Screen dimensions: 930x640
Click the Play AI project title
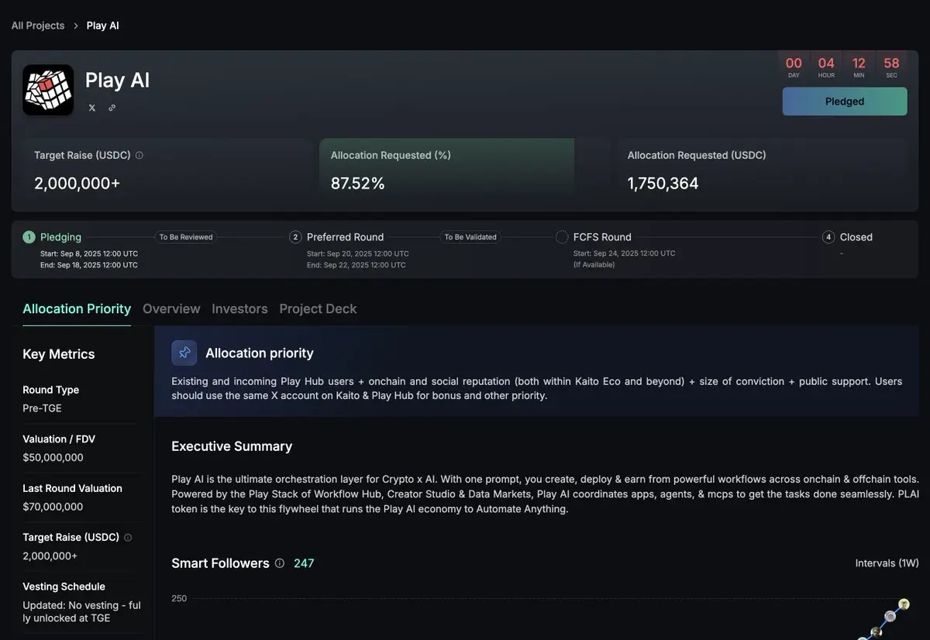(x=117, y=80)
